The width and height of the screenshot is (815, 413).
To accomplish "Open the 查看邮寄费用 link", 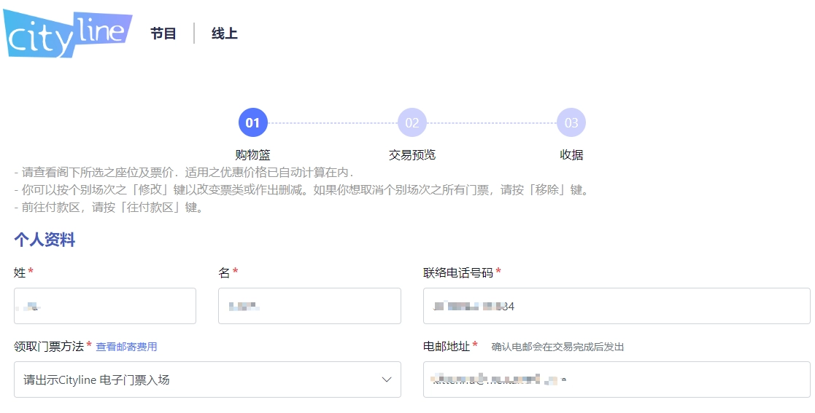I will 126,347.
